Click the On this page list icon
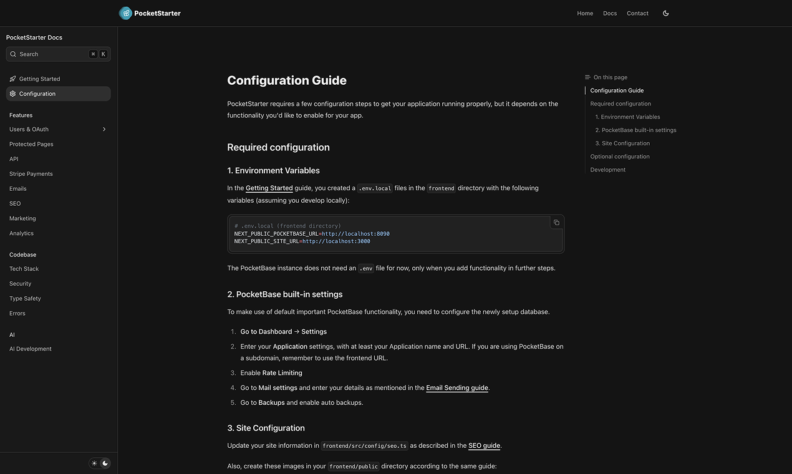 pyautogui.click(x=587, y=77)
